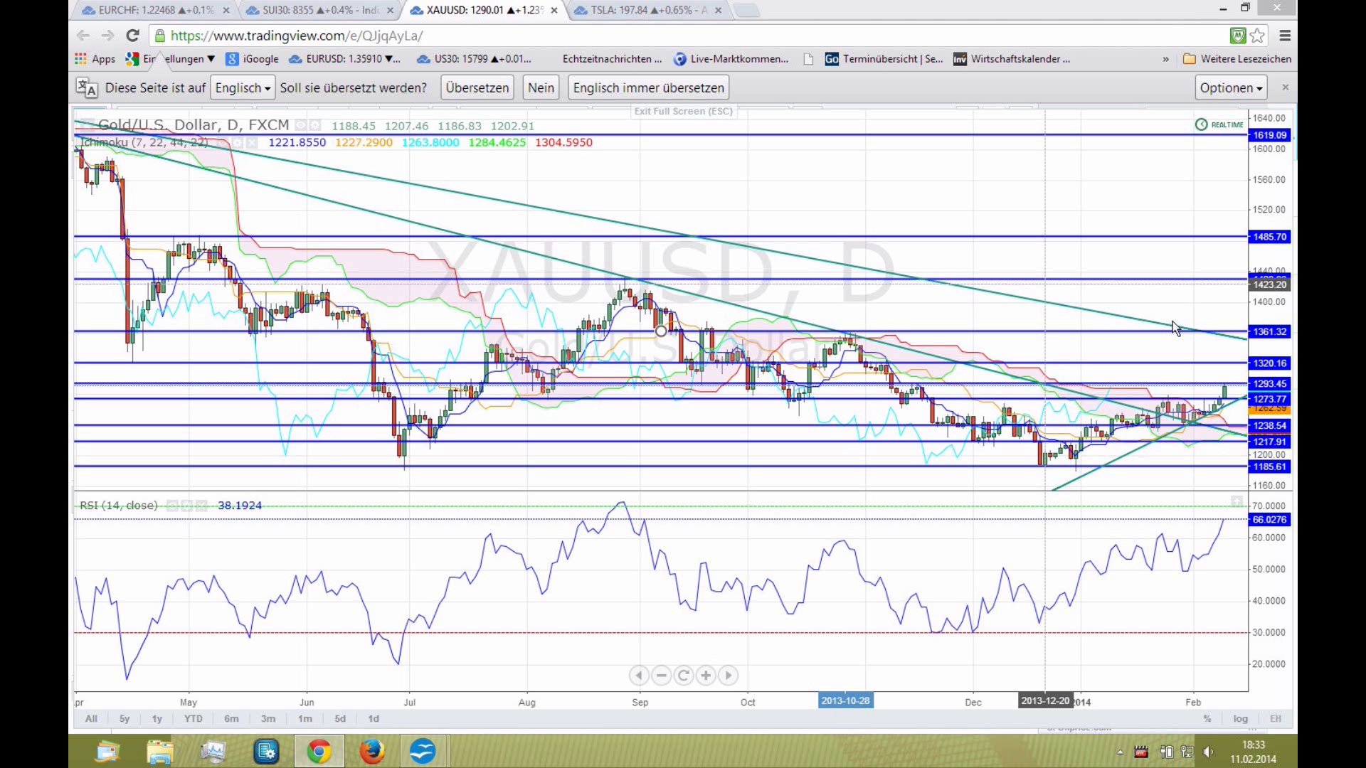Expand hidden bookmarks overflow chevron
The height and width of the screenshot is (768, 1366).
point(1165,59)
